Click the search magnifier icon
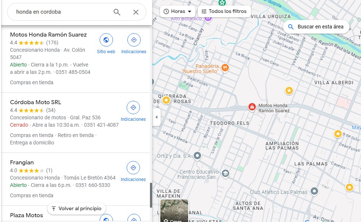 [x=117, y=12]
